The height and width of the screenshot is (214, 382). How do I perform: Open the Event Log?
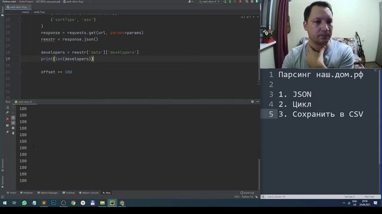point(247,193)
